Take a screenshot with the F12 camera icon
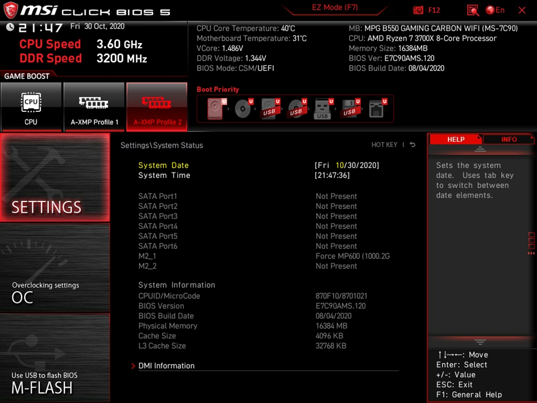The width and height of the screenshot is (537, 403). click(418, 10)
